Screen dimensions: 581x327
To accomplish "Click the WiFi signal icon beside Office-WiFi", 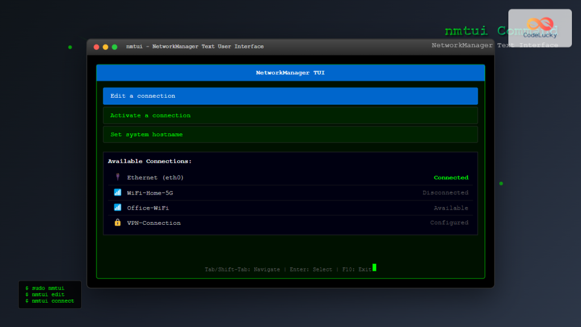I will coord(117,208).
